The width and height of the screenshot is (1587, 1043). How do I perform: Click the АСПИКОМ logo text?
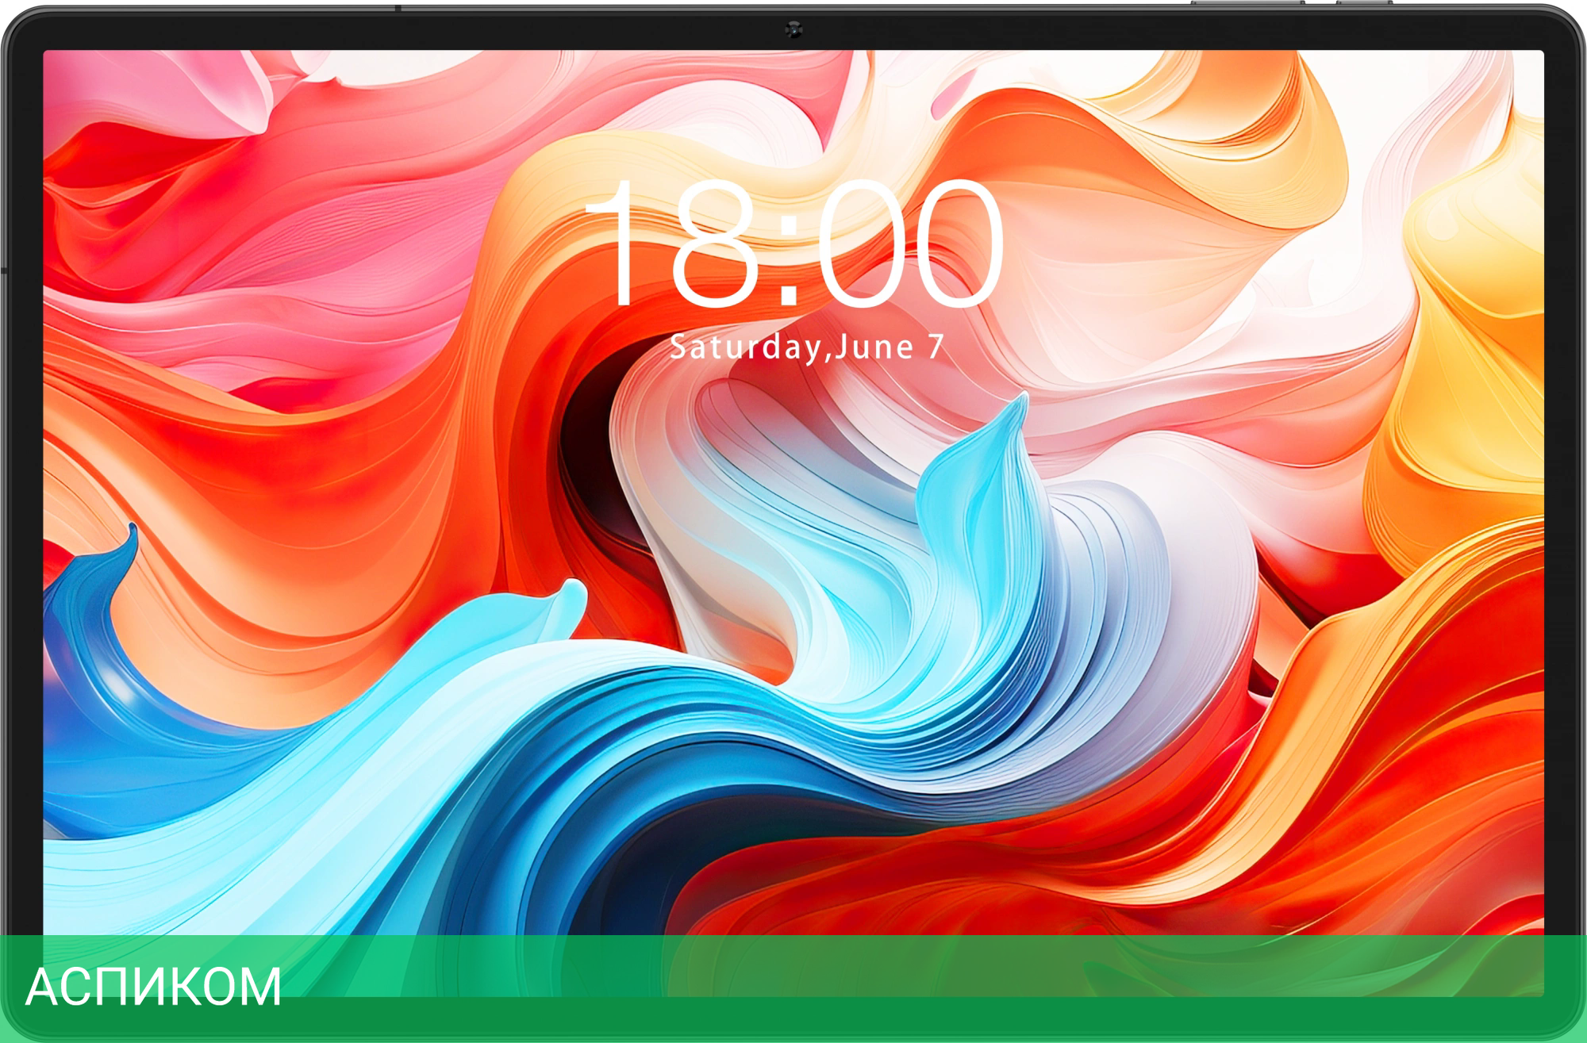click(153, 987)
